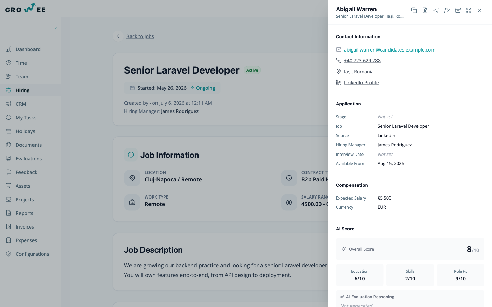Viewport: 492px width, 307px height.
Task: Click the Currency value EUR
Action: point(382,207)
